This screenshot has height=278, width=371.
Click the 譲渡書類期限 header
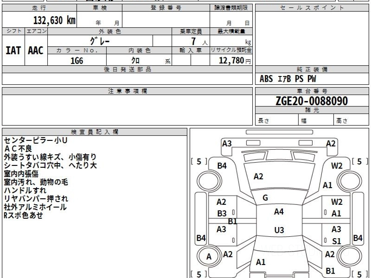coord(231,8)
